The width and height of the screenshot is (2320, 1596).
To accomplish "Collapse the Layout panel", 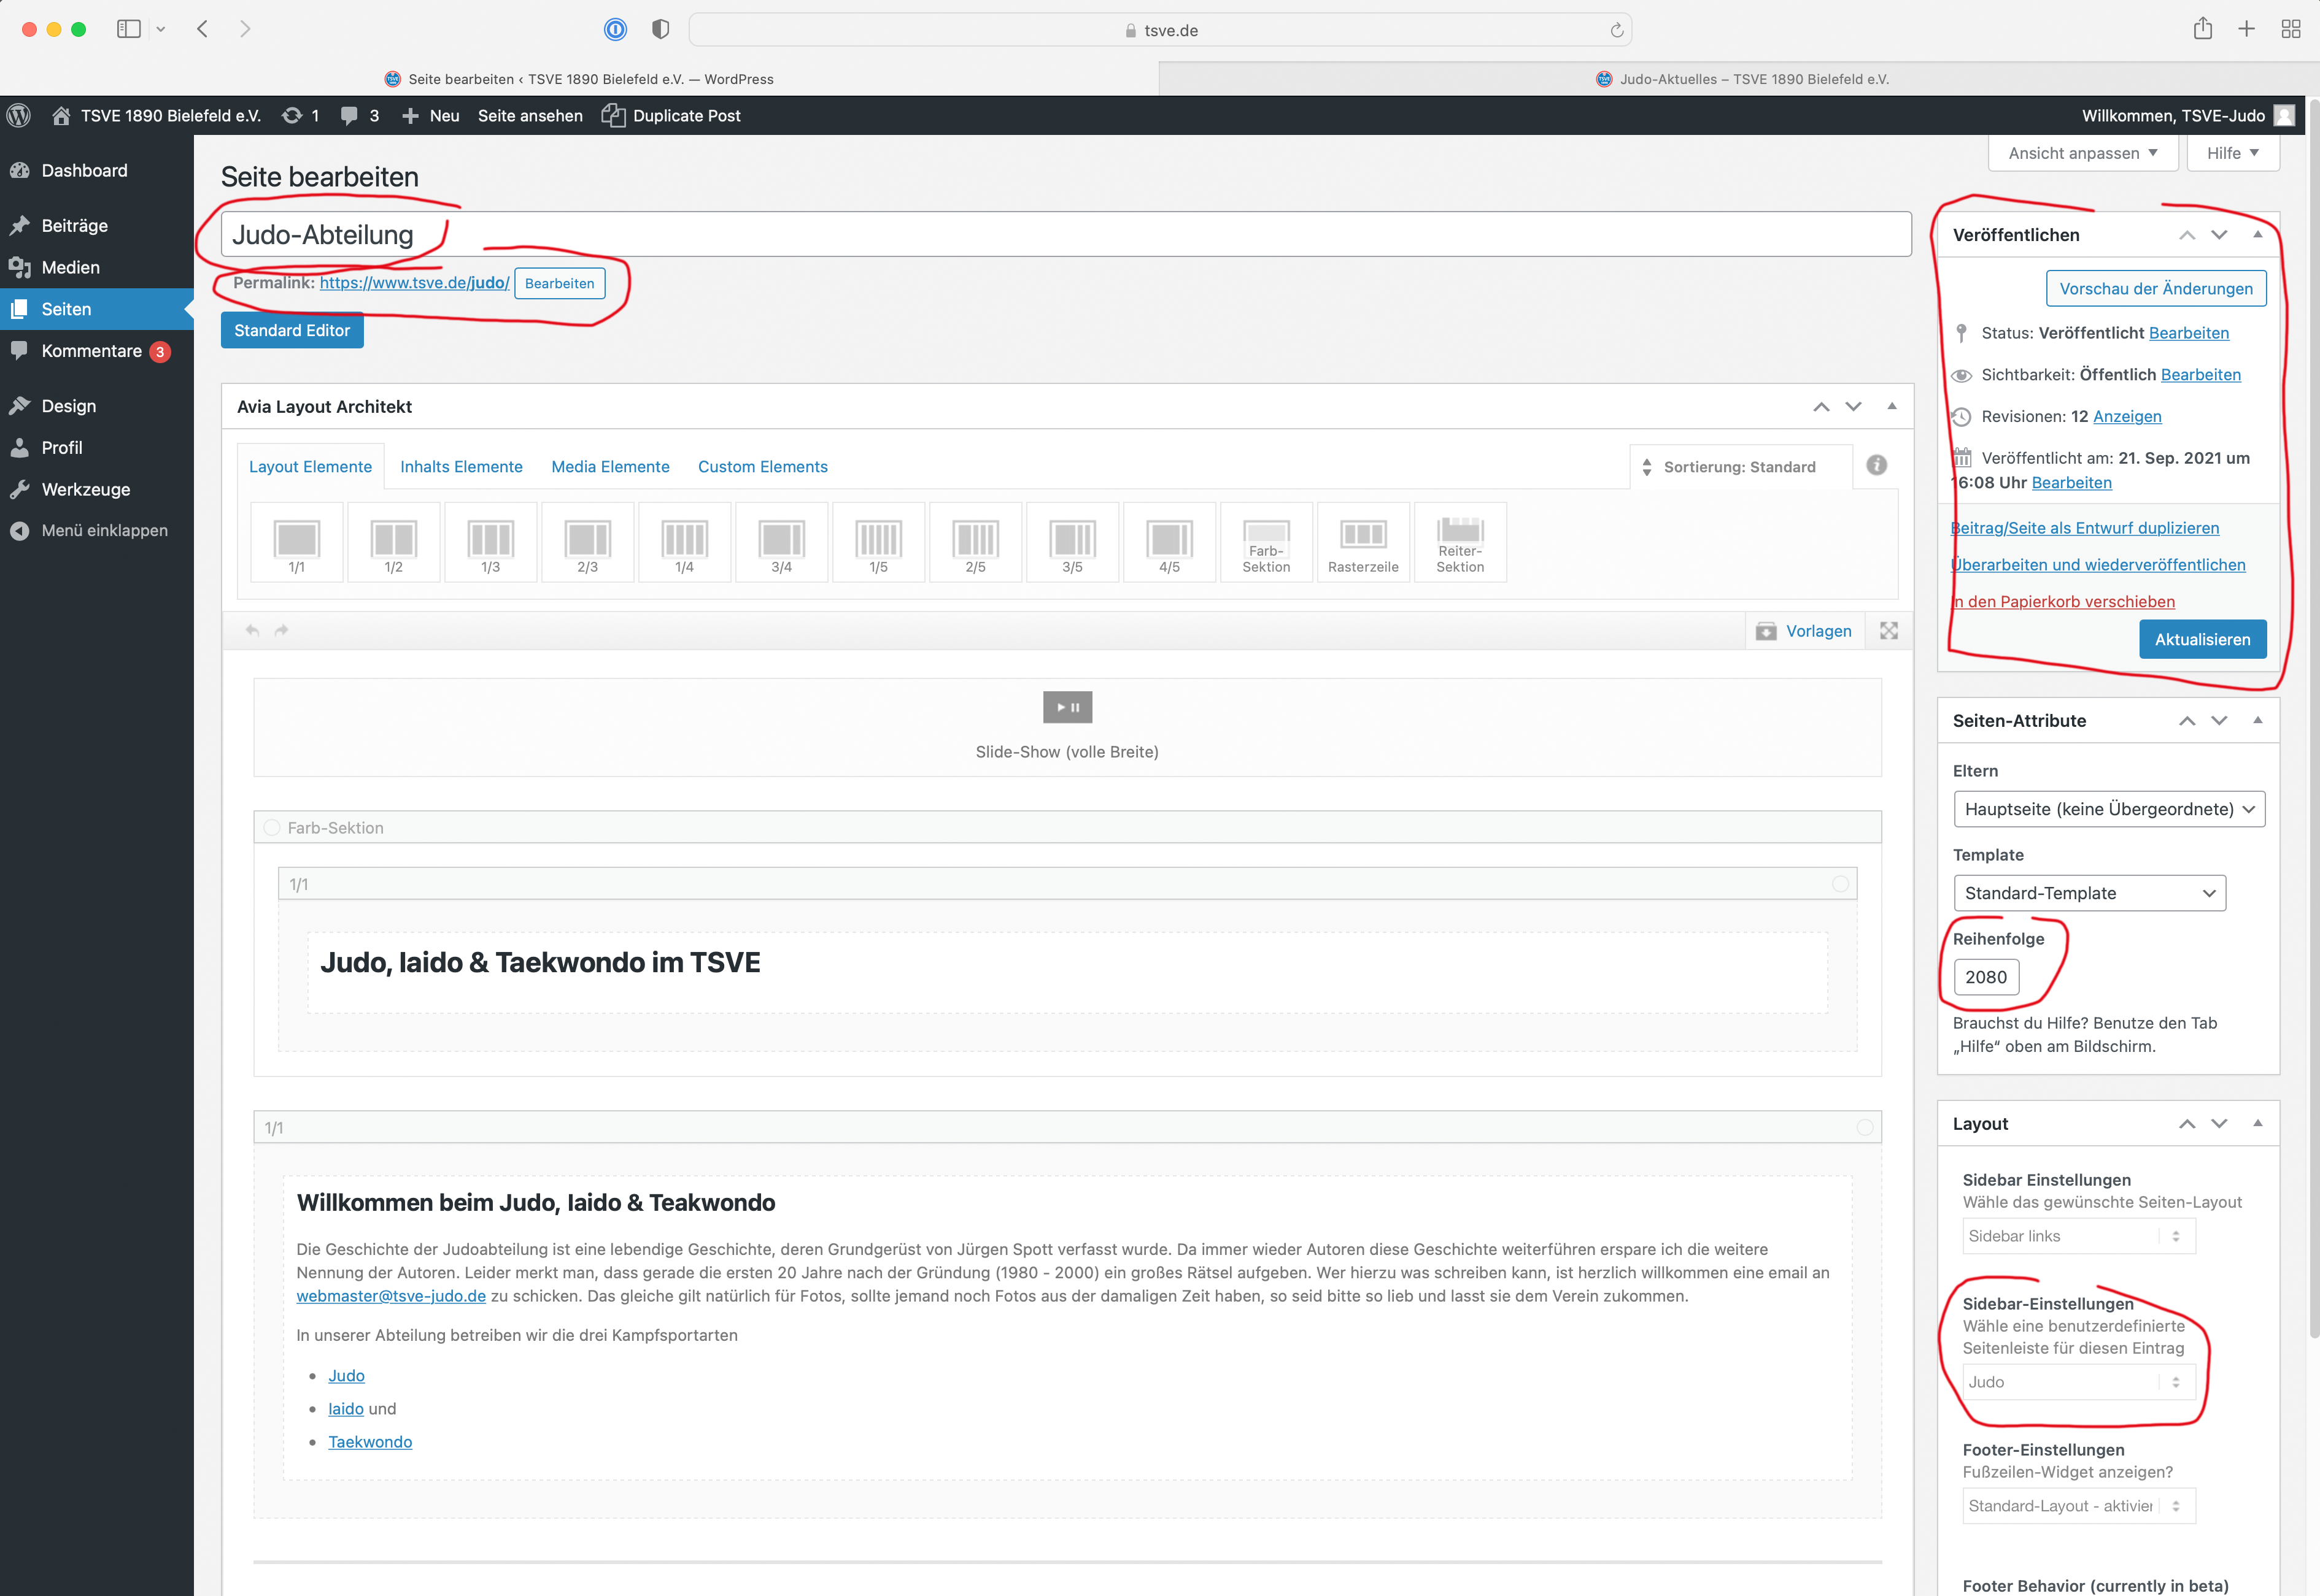I will click(2258, 1123).
